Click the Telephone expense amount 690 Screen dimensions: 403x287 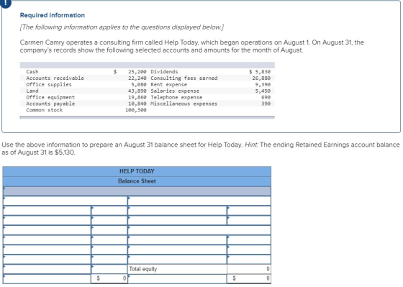266,97
